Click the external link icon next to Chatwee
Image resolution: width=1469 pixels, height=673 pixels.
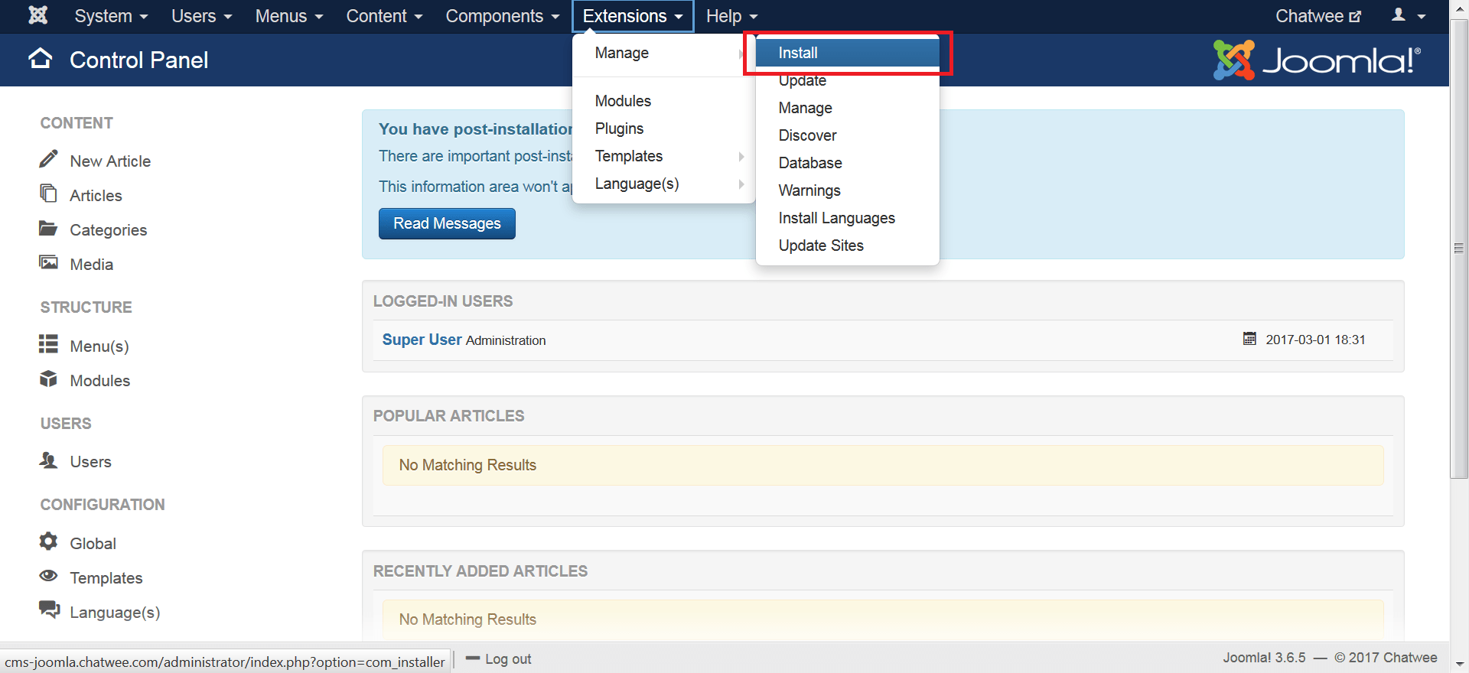coord(1356,16)
